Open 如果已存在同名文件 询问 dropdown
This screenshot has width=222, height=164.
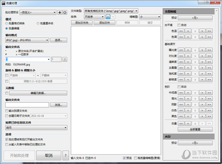tap(36, 127)
